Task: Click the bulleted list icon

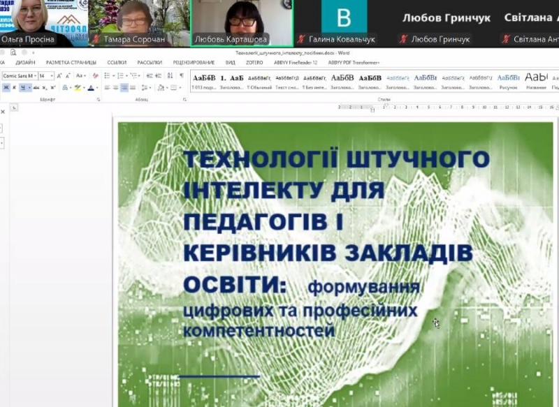Action: pos(108,75)
